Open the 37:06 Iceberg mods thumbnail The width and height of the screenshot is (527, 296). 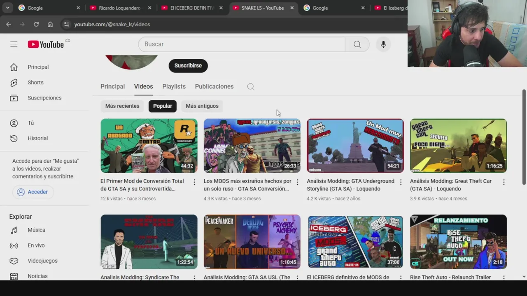[355, 242]
